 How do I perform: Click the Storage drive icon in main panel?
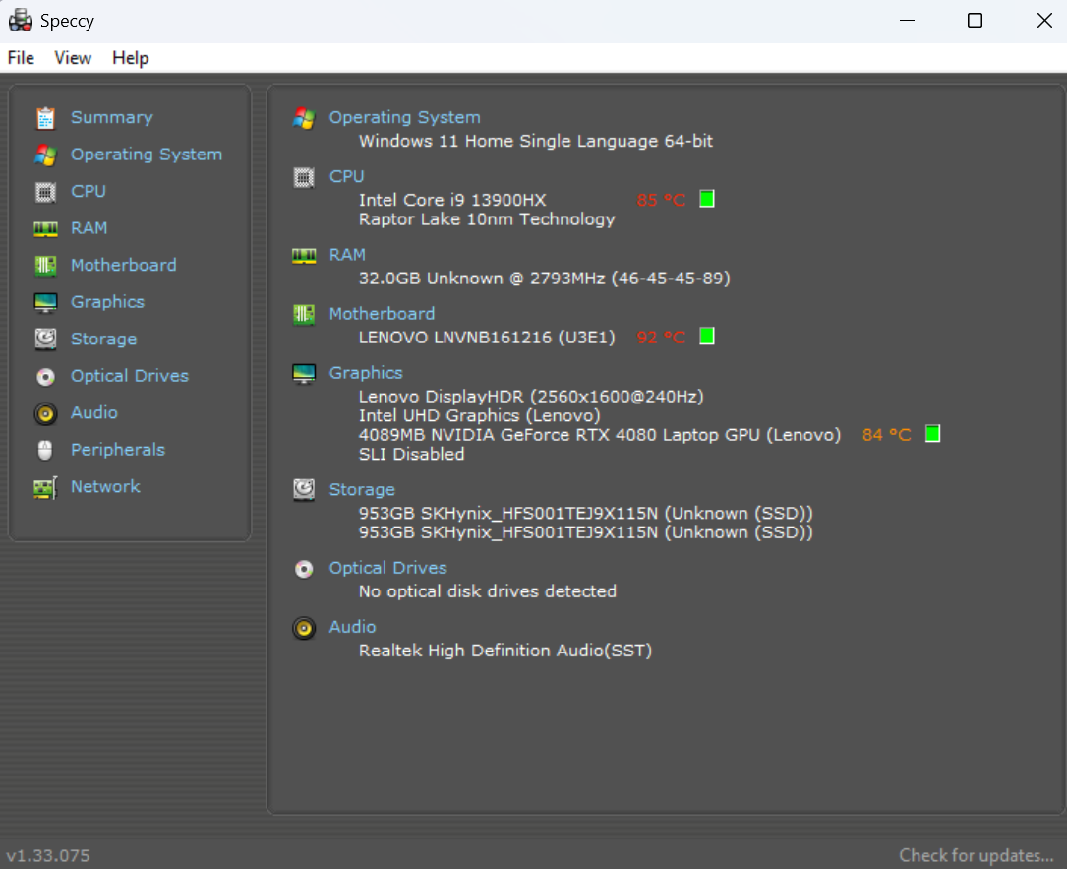pyautogui.click(x=304, y=490)
